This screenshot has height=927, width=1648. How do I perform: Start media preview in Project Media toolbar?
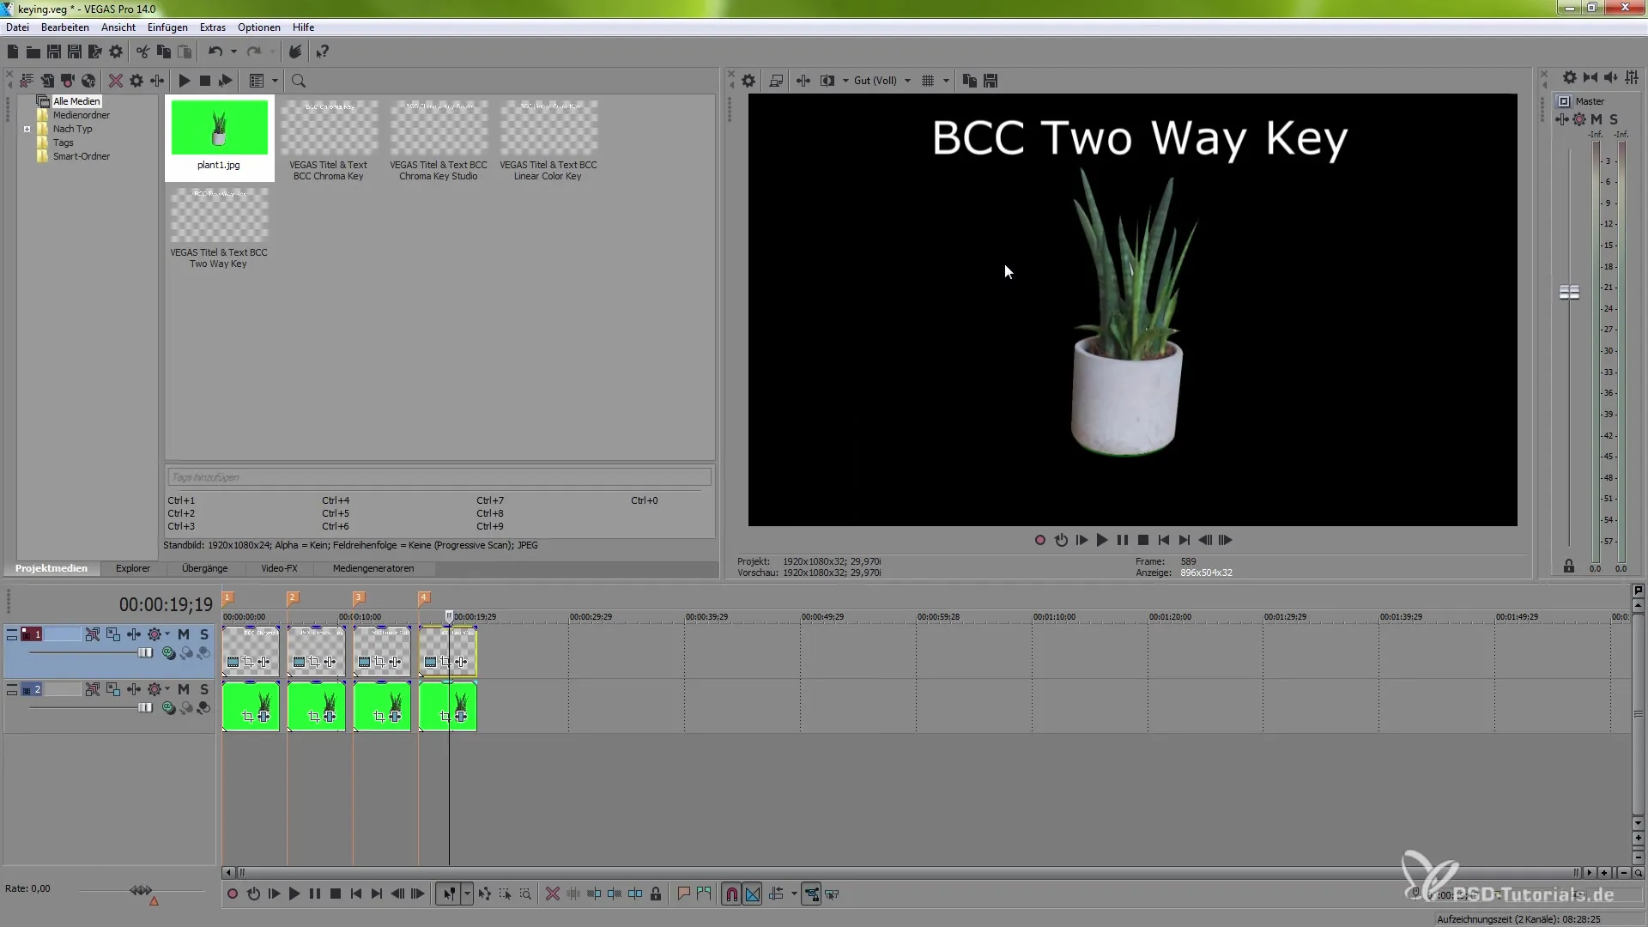point(184,81)
